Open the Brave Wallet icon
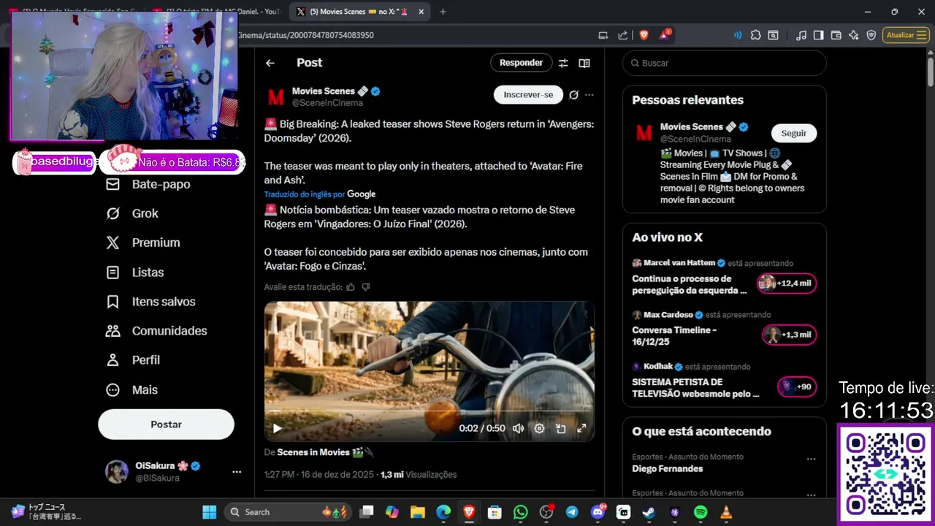 click(836, 35)
